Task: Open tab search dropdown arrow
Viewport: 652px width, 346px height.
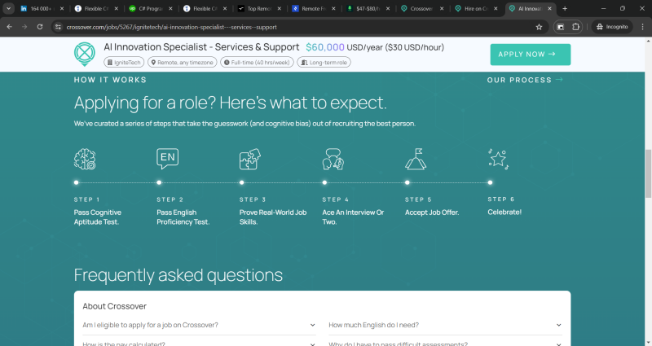Action: (x=8, y=8)
